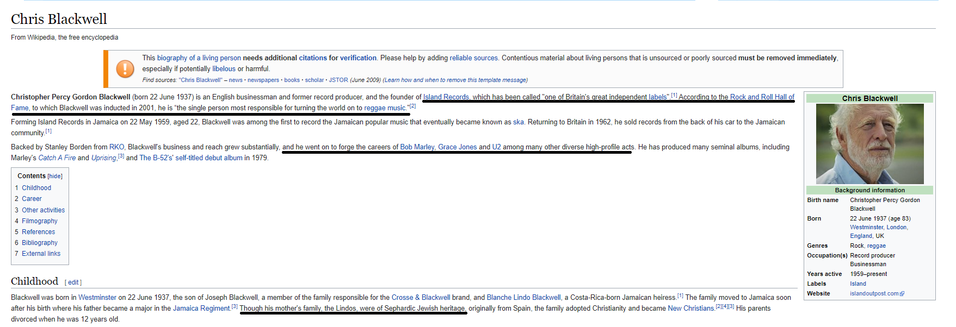
Task: Open the U2 band link
Action: pyautogui.click(x=496, y=147)
